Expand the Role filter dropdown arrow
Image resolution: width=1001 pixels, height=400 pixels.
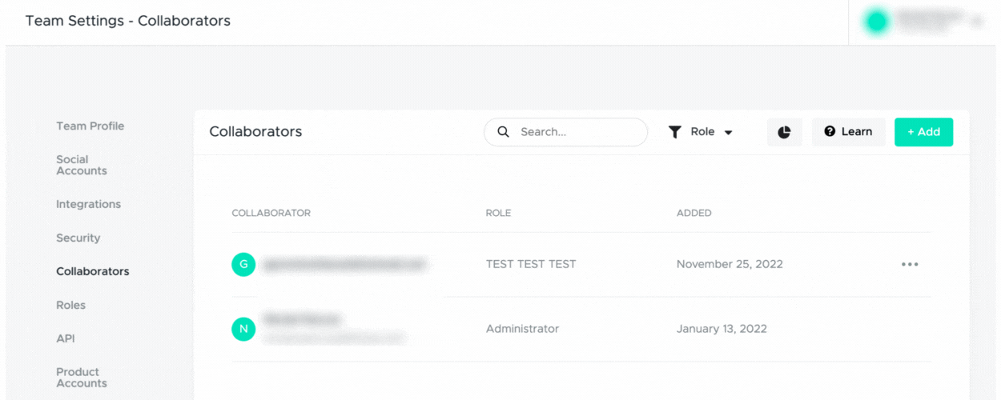pyautogui.click(x=729, y=133)
